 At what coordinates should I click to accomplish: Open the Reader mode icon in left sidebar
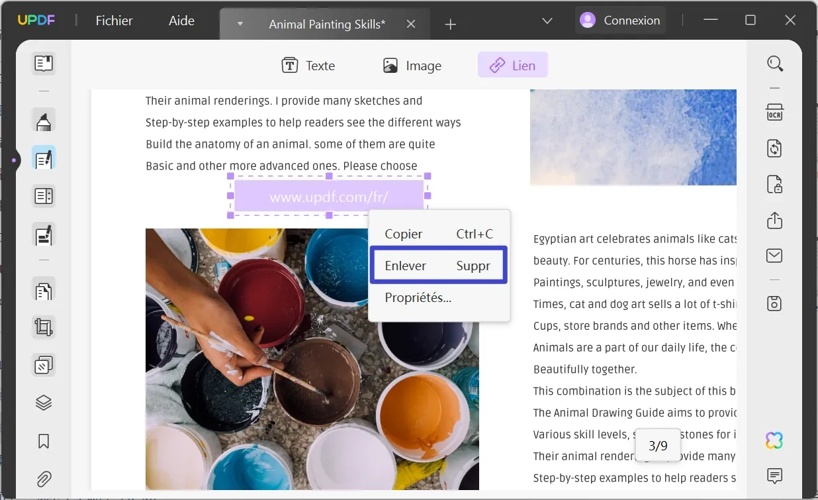coord(44,64)
